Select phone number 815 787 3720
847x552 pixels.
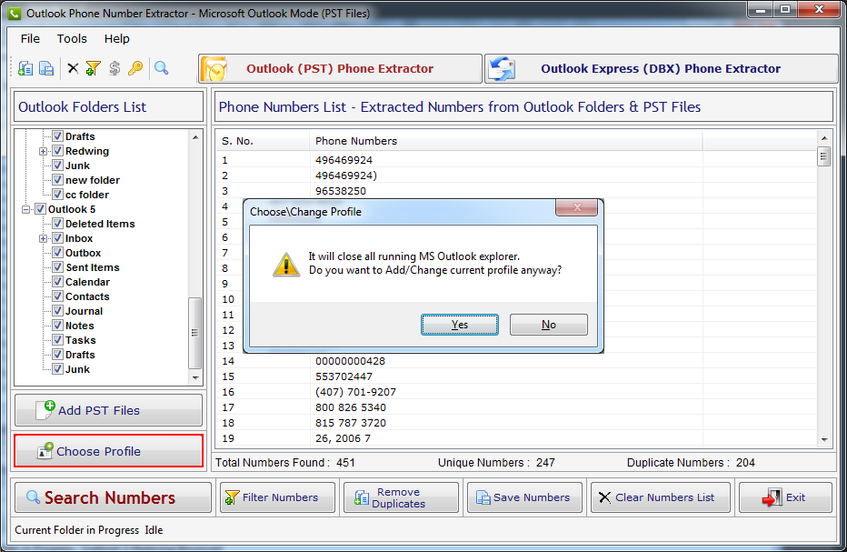tap(351, 423)
